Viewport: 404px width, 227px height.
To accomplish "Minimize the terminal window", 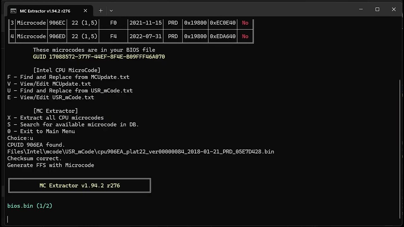I will pyautogui.click(x=361, y=9).
